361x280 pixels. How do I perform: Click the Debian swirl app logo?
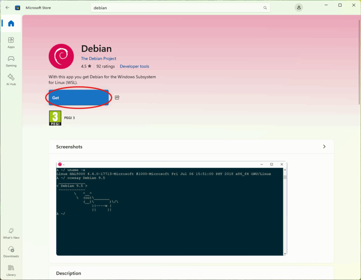pos(61,56)
